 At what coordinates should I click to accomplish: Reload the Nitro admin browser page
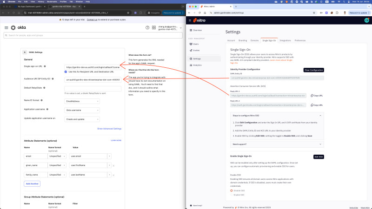[x=199, y=13]
